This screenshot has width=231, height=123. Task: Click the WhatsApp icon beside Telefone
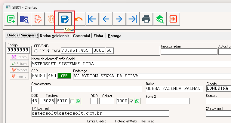point(78,101)
